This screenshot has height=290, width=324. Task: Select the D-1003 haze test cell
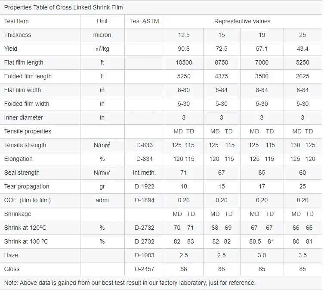pos(144,255)
